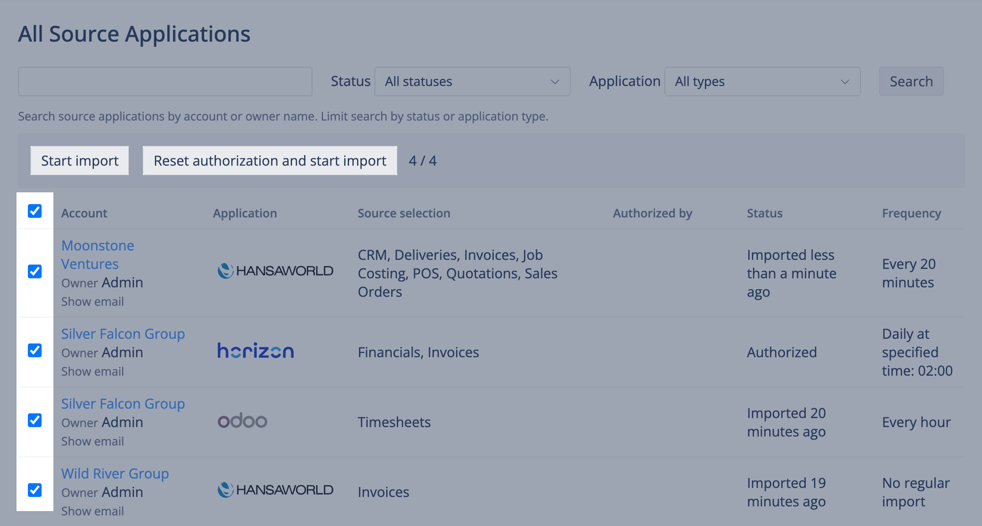Click the Application column header
Screen dimensions: 982x526
tap(245, 213)
